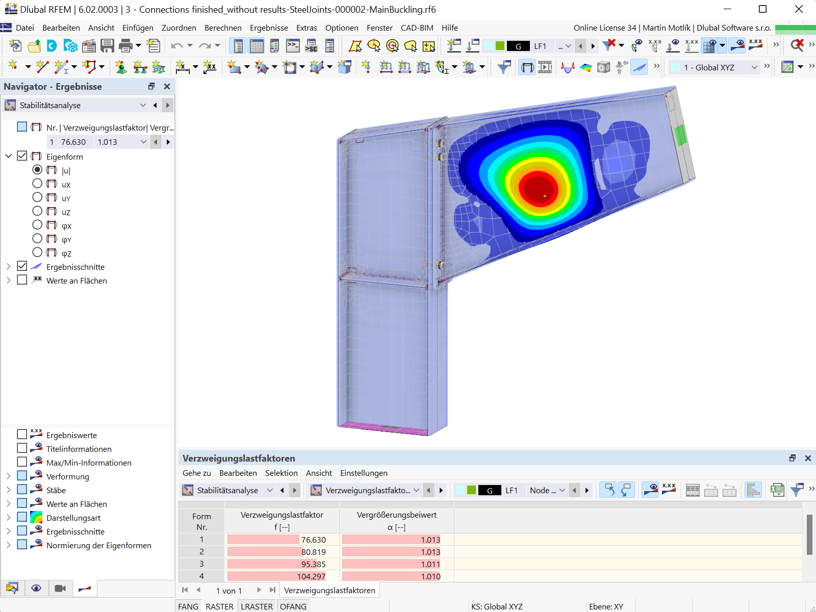The height and width of the screenshot is (612, 816).
Task: Toggle the tables panel icon in toolbar
Action: (257, 46)
